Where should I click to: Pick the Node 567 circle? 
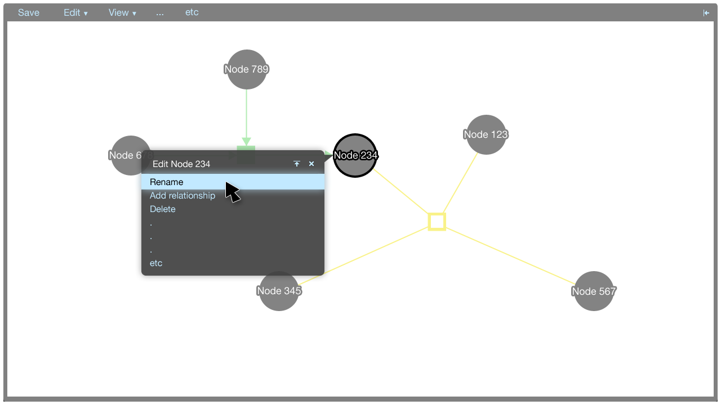(x=594, y=291)
